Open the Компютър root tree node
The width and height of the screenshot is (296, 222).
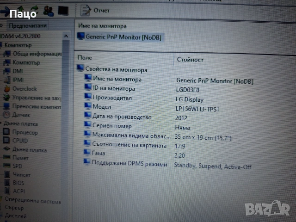[x=18, y=45]
